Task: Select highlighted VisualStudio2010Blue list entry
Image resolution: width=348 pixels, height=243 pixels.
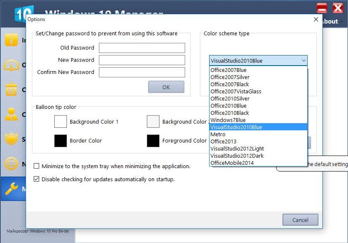Action: coord(258,127)
